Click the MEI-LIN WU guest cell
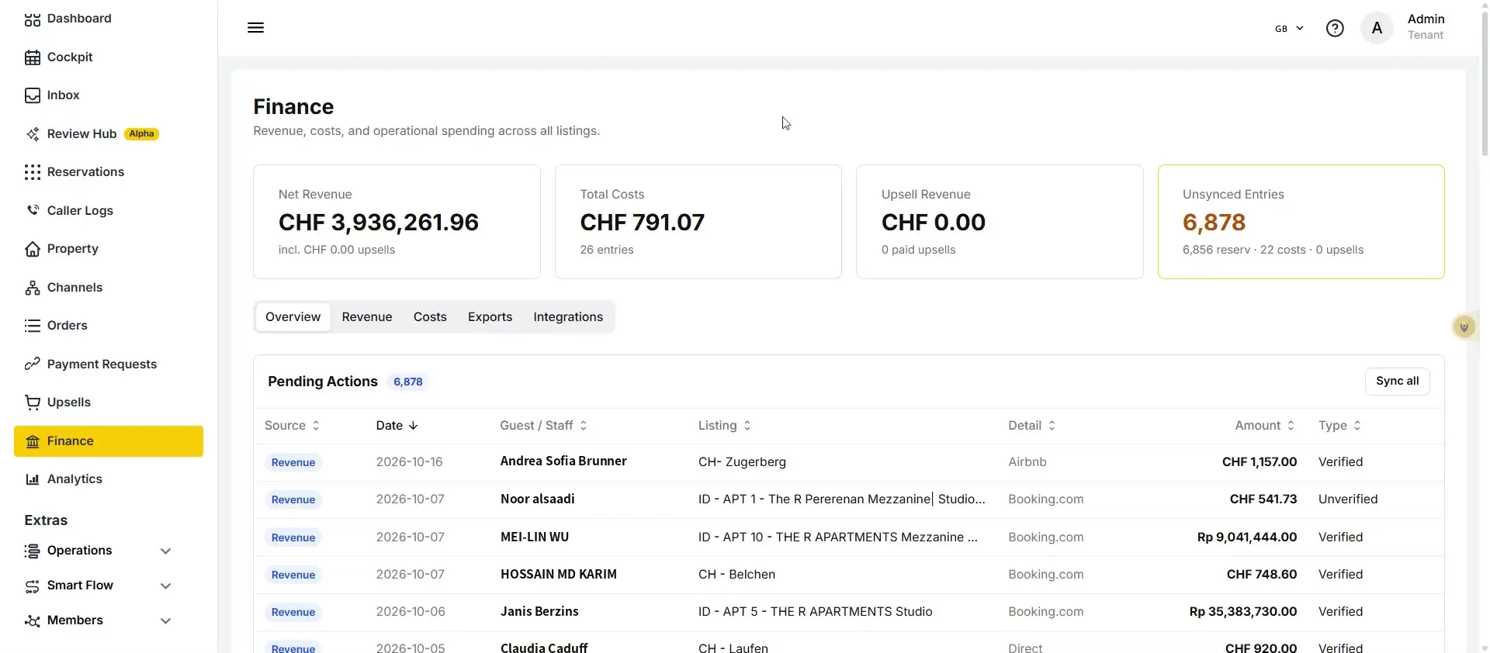This screenshot has height=653, width=1490. pos(535,537)
